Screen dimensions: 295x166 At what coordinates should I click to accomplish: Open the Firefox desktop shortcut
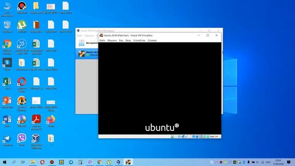(51, 121)
